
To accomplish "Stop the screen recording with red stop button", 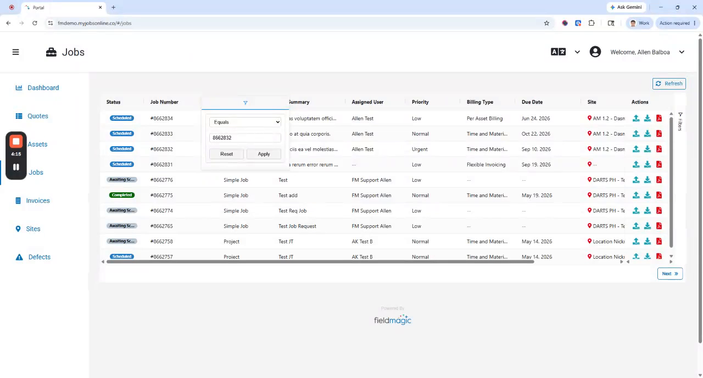I will coord(16,142).
